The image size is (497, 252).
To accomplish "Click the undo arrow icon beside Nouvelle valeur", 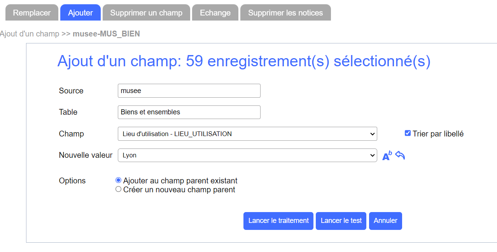I will (400, 155).
